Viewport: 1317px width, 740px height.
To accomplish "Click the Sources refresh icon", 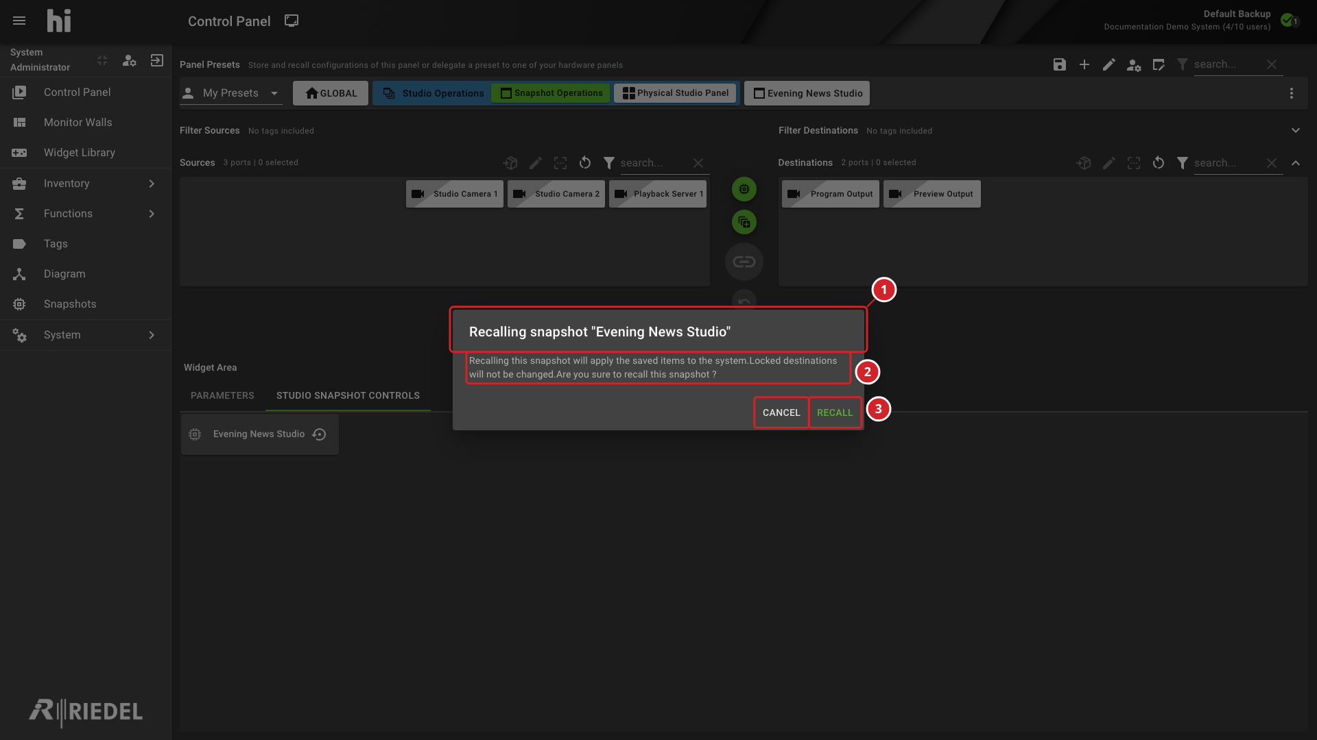I will (x=585, y=163).
